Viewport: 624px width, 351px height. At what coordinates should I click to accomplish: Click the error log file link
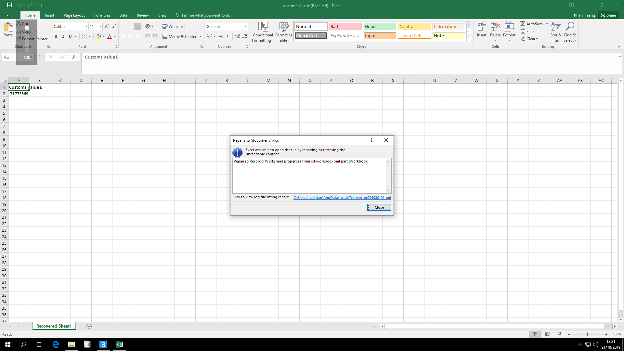[x=342, y=198]
